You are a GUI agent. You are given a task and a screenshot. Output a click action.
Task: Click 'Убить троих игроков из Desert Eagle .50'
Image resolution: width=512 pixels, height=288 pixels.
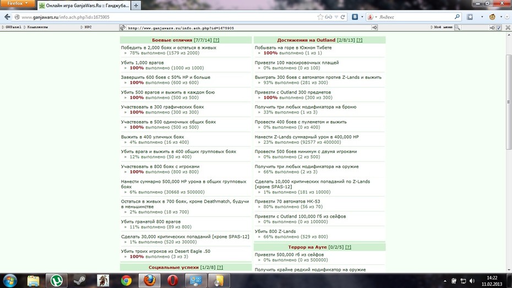click(166, 251)
